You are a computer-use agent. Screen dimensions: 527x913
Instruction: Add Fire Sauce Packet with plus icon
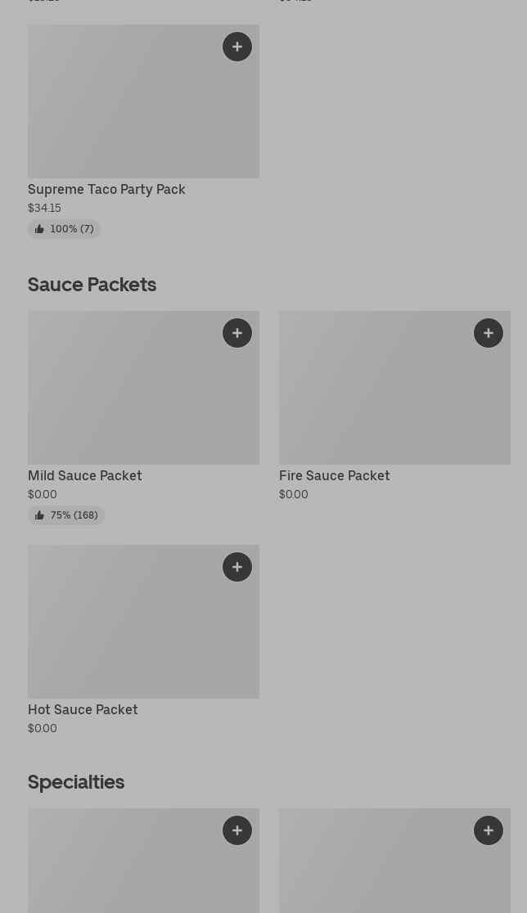click(x=489, y=333)
